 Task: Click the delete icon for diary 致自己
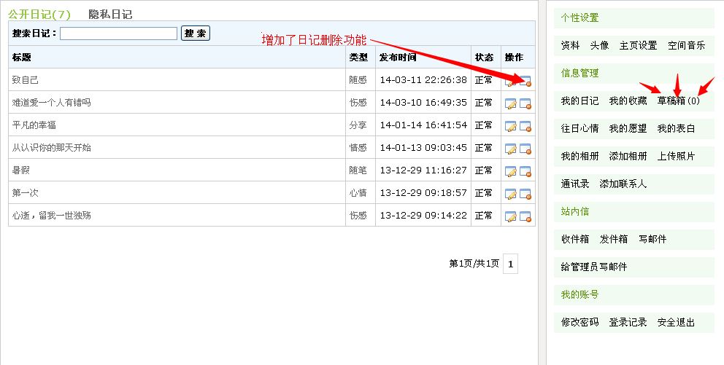(525, 81)
